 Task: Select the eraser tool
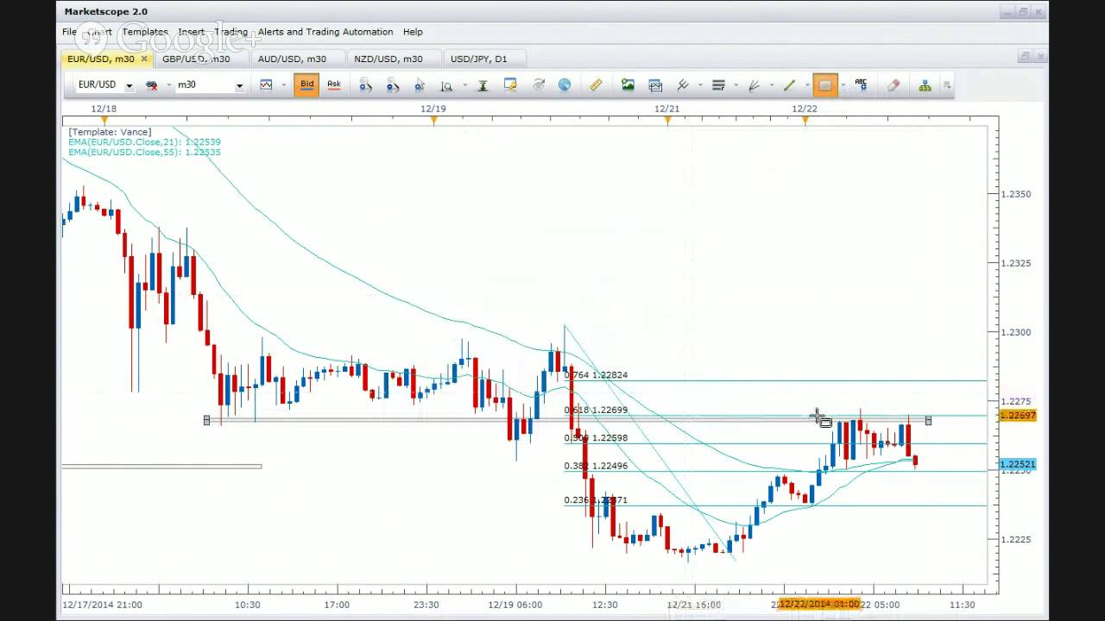[x=893, y=85]
